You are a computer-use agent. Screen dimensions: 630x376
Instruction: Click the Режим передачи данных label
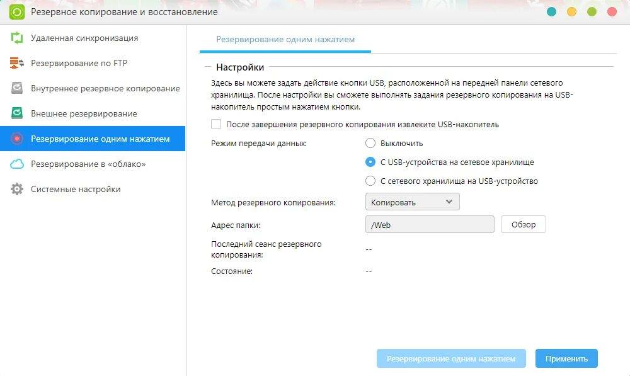pyautogui.click(x=259, y=144)
